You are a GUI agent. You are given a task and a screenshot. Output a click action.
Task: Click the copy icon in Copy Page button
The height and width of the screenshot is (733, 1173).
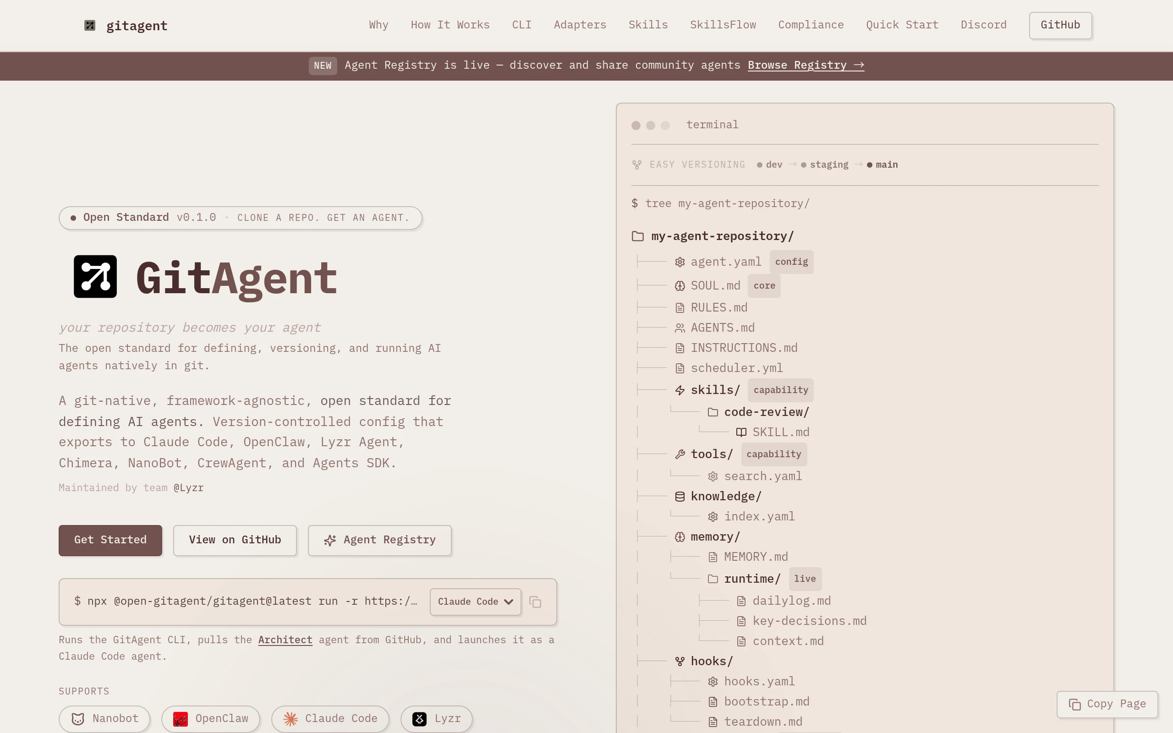pyautogui.click(x=1074, y=705)
